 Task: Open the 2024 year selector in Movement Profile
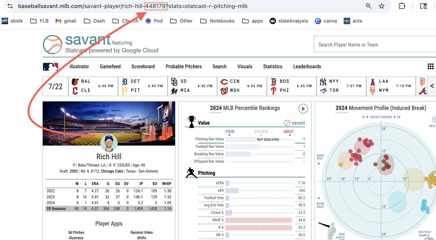pos(342,108)
